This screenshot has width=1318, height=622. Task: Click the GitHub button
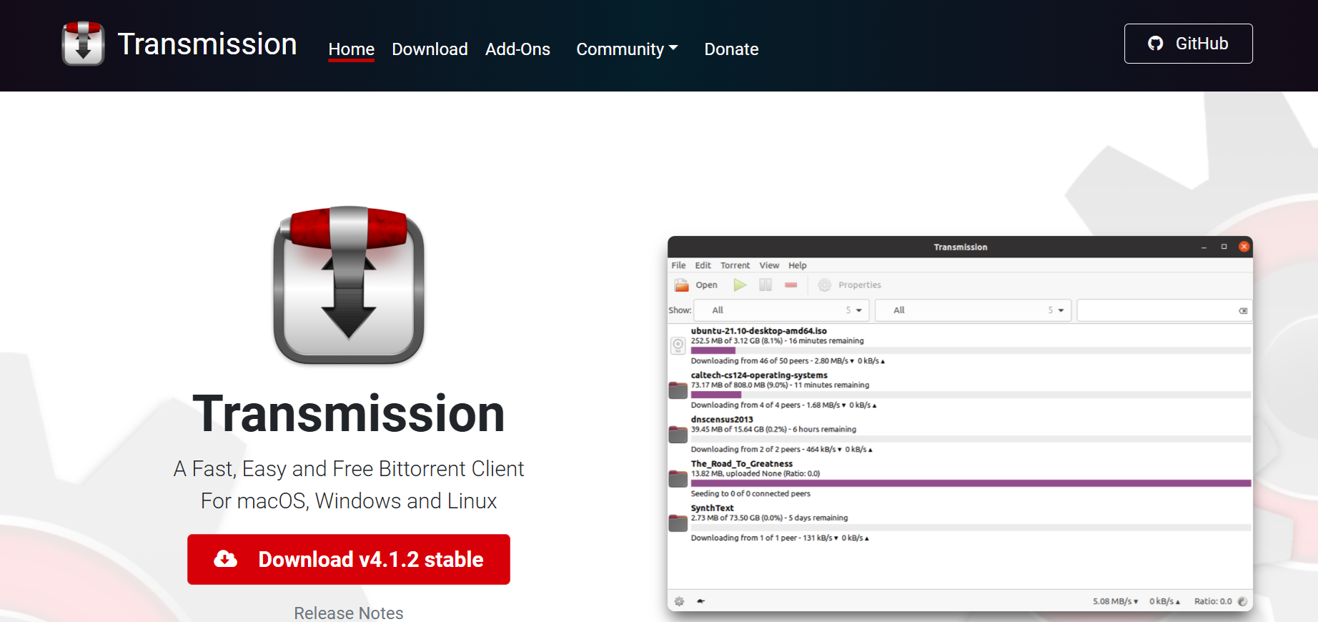[x=1188, y=44]
